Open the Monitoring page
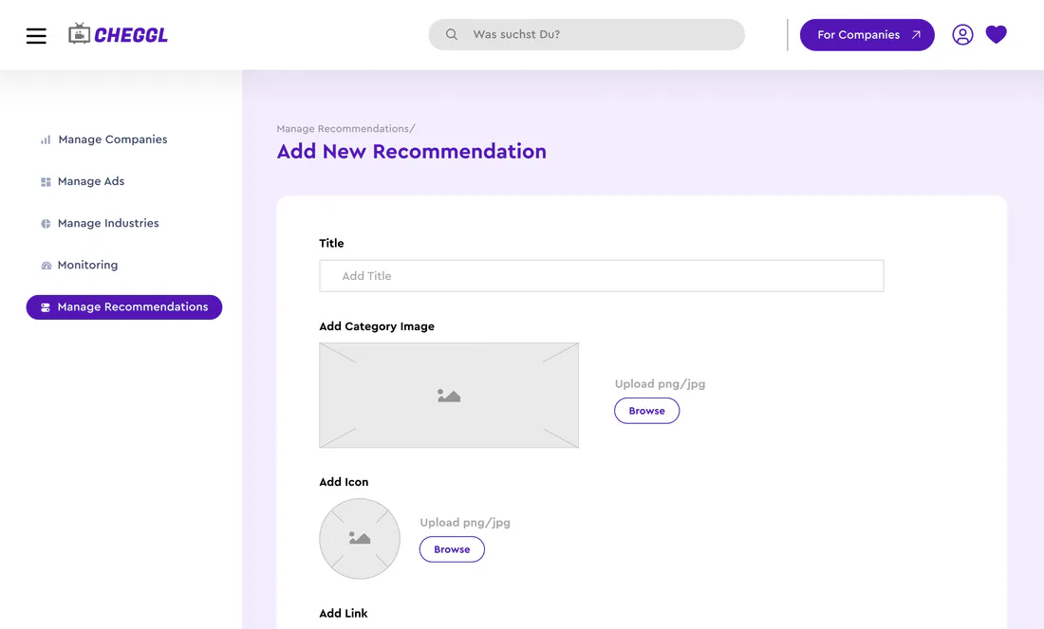The width and height of the screenshot is (1044, 629). [87, 265]
